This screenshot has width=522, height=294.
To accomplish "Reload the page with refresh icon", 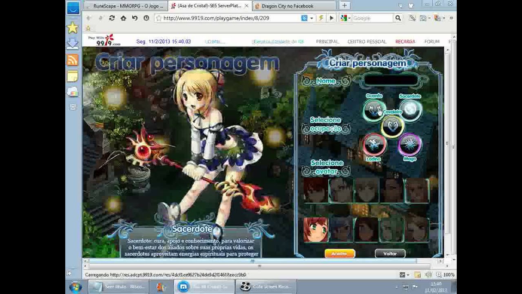I will 112,18.
